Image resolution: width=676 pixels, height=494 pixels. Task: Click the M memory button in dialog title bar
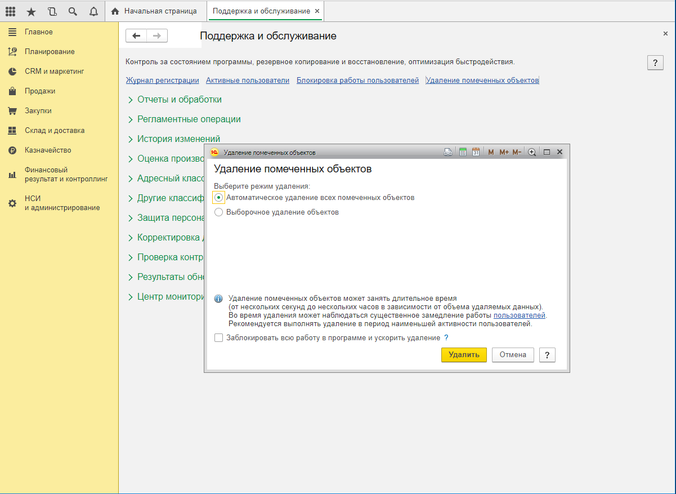click(x=491, y=152)
